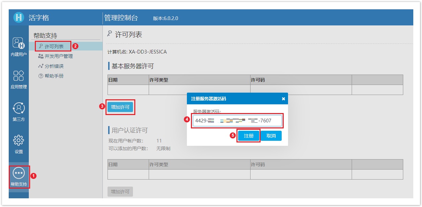Click the 计算机名 XA-DD3-JESSICA text

pos(137,52)
